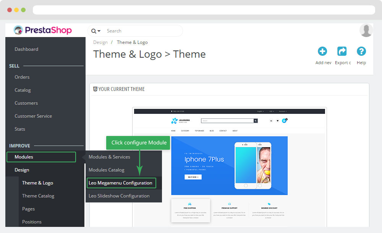
Task: Click the Add new theme plus icon
Action: pyautogui.click(x=322, y=51)
